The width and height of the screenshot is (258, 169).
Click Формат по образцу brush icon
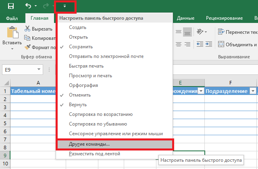coord(27,47)
